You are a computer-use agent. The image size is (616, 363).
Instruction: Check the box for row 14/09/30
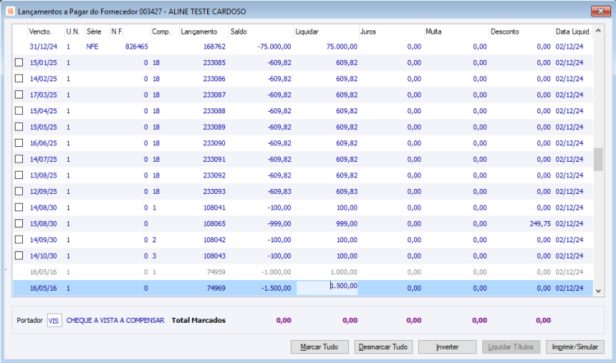pos(19,240)
